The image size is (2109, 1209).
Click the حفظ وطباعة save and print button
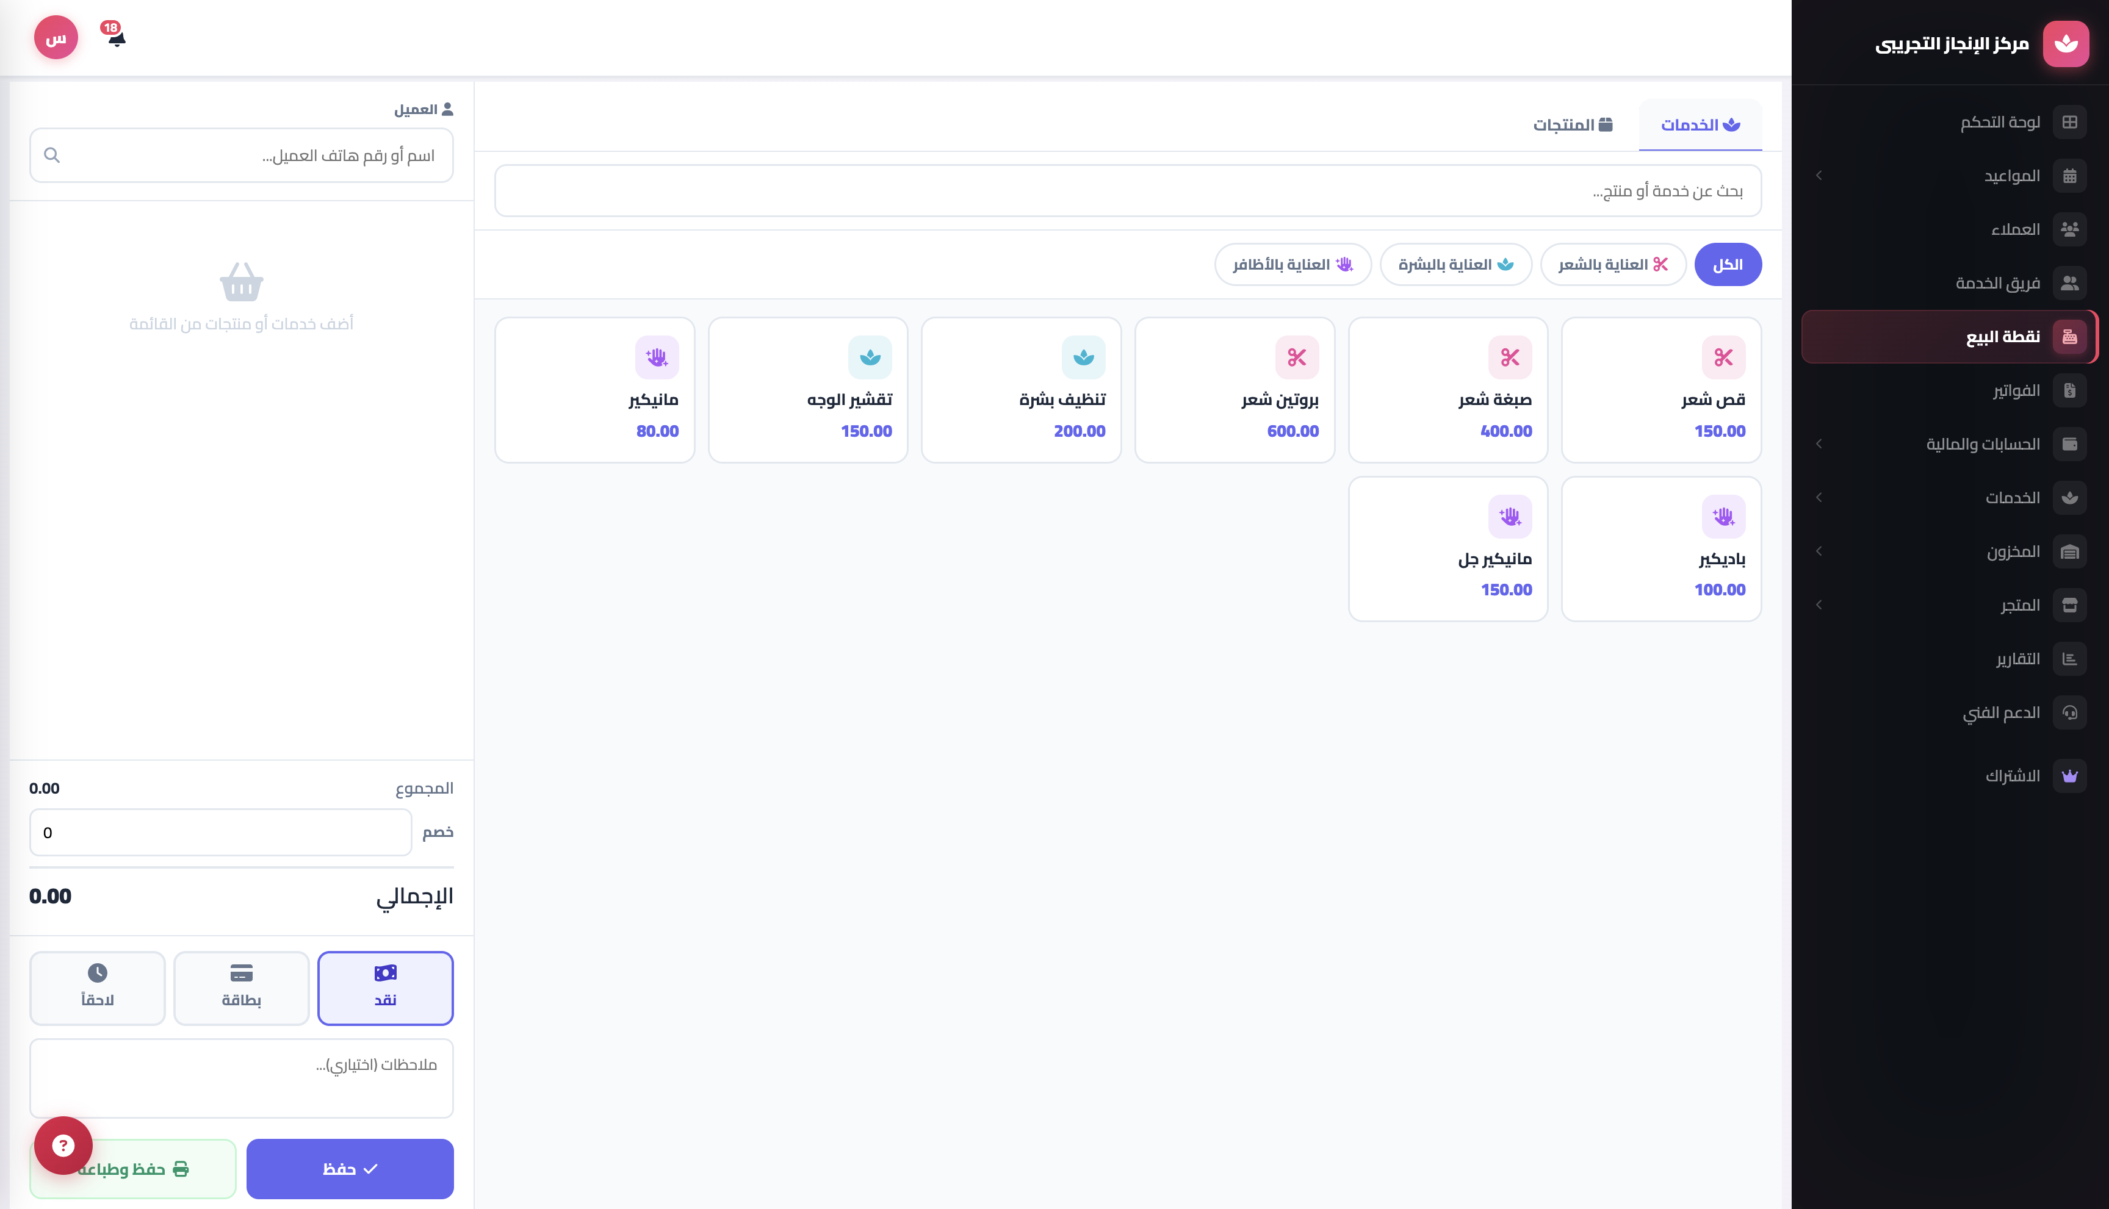[133, 1168]
